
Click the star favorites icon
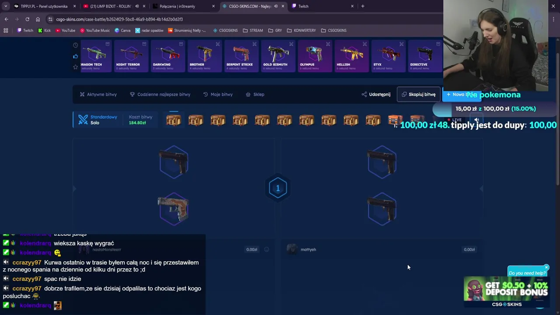pyautogui.click(x=75, y=67)
